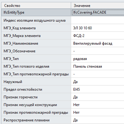Click the МГЭ_Обозначение property name

19,51
